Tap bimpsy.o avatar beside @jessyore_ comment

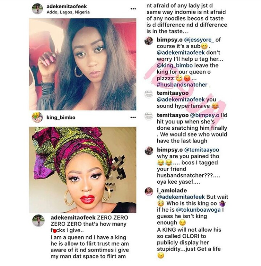pyautogui.click(x=149, y=41)
